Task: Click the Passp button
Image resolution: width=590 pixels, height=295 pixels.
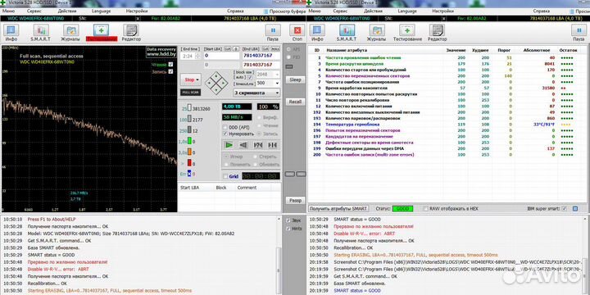Action: click(295, 201)
